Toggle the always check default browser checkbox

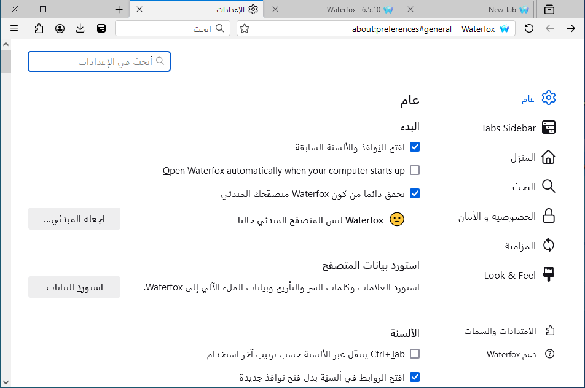(x=415, y=193)
